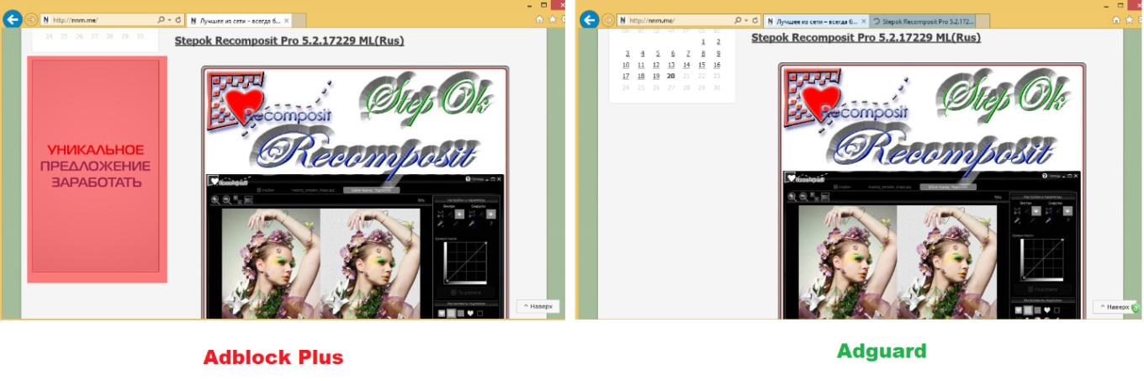
Task: Click the back arrow in the Adguard browser
Action: (589, 19)
